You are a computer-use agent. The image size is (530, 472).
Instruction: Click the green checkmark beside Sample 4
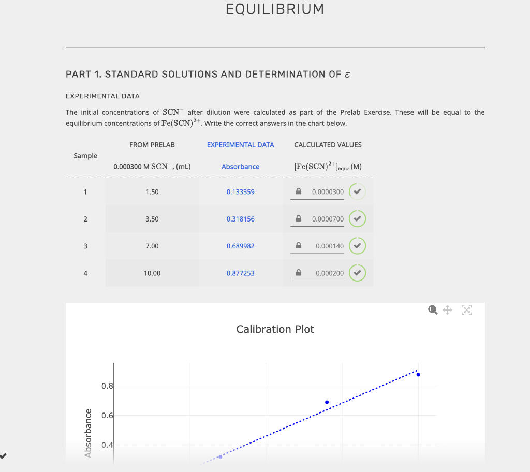[357, 273]
